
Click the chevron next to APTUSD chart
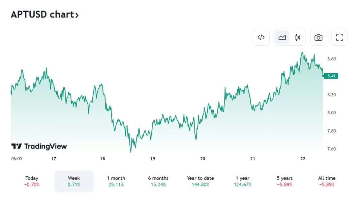point(77,15)
